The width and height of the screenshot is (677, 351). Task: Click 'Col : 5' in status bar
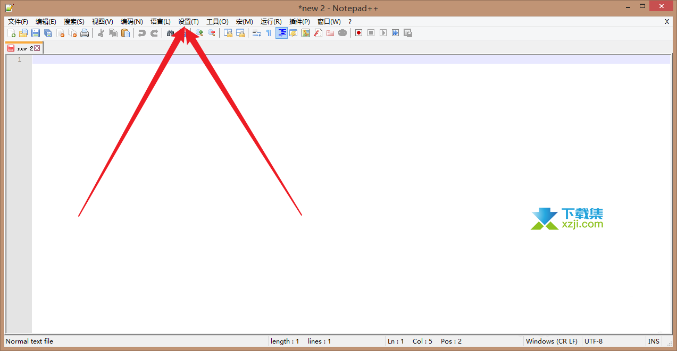click(x=422, y=341)
